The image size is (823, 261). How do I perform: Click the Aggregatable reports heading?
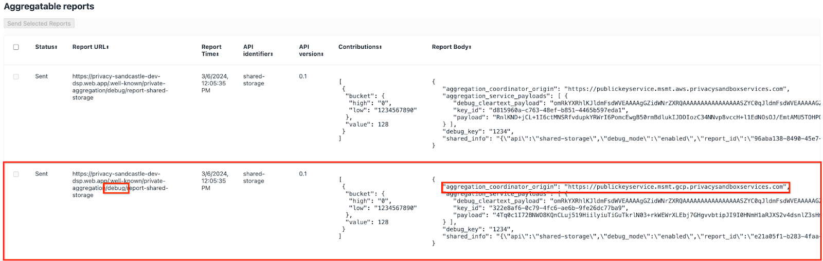49,7
